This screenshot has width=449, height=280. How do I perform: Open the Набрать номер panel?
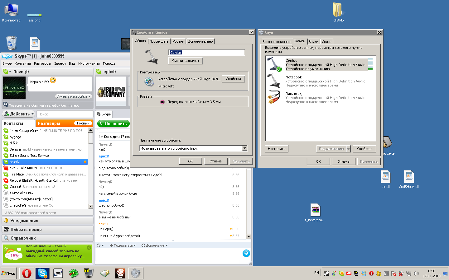pos(48,229)
